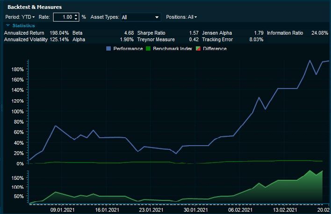Collapse the Statistics section
The image size is (331, 214).
point(8,25)
